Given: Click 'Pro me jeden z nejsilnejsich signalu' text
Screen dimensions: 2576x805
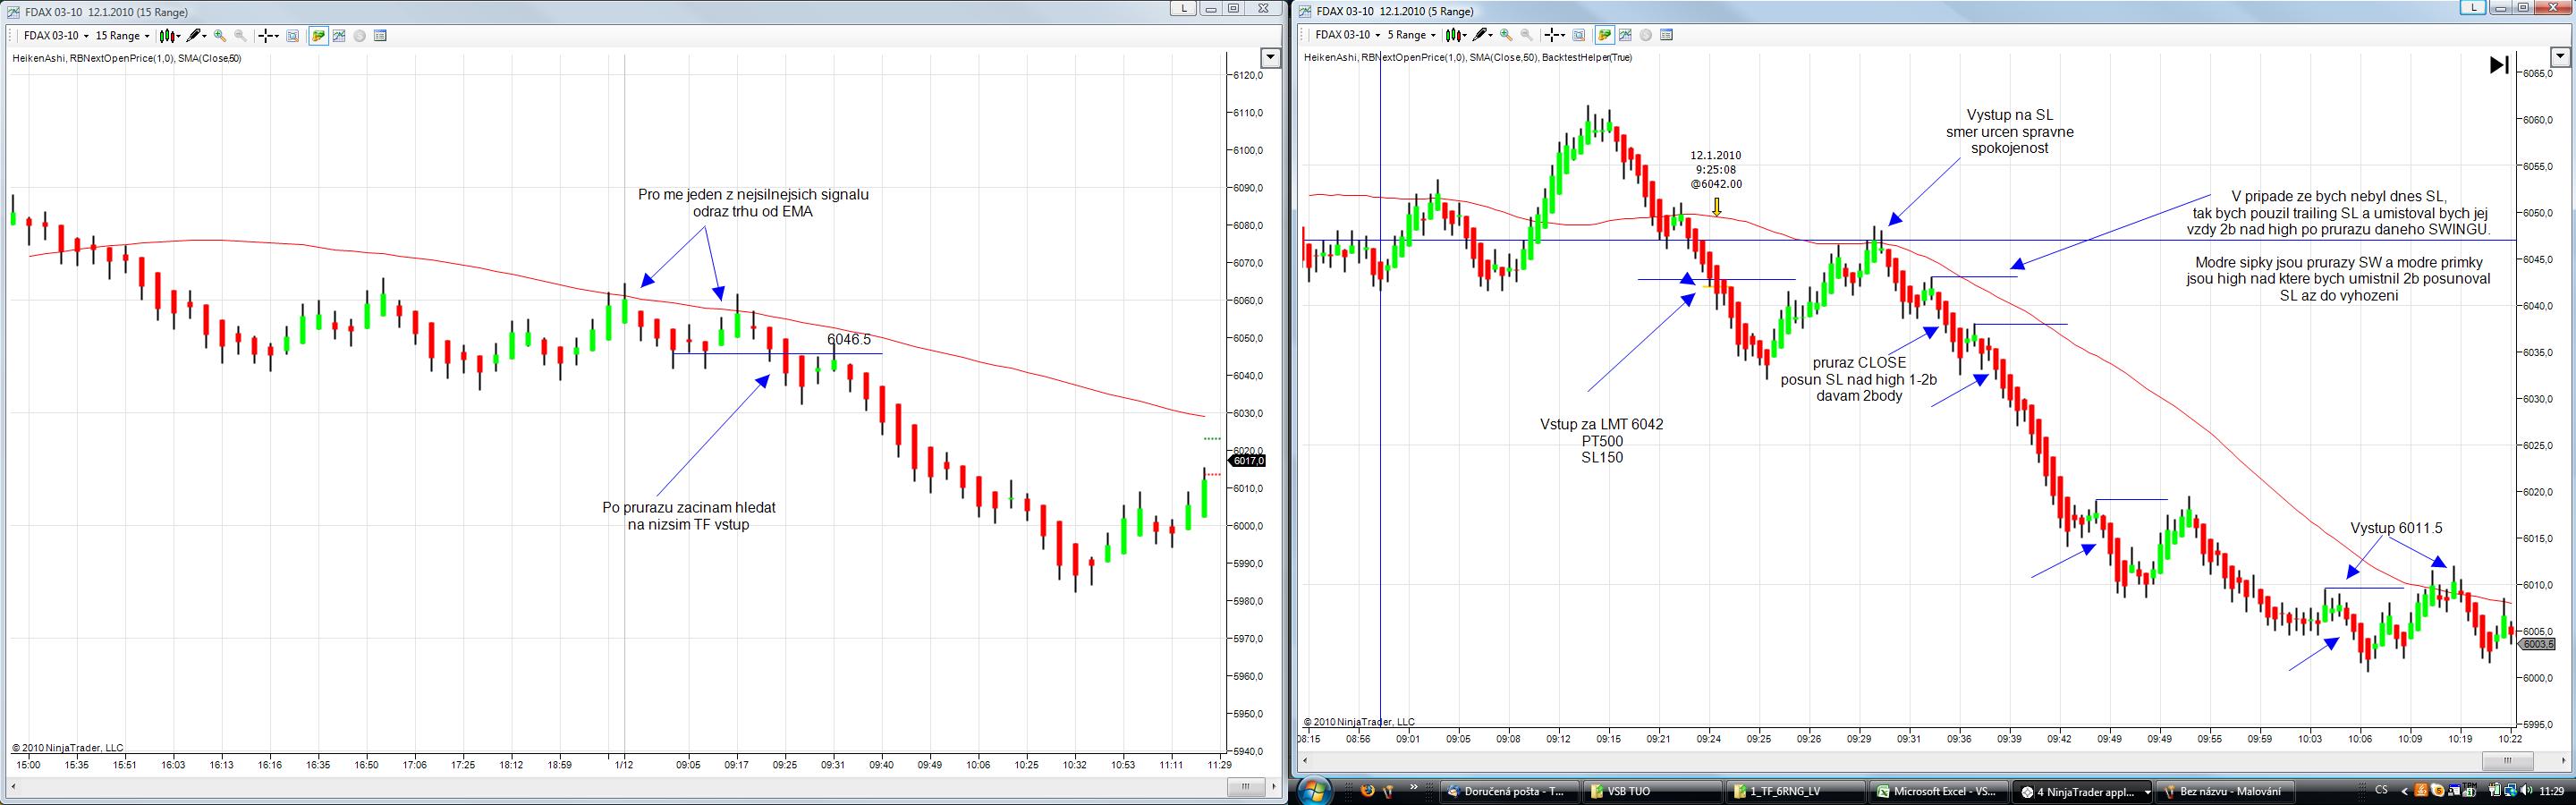Looking at the screenshot, I should tap(754, 194).
